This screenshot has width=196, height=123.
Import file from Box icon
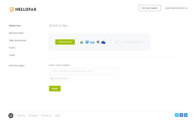[x=92, y=42]
